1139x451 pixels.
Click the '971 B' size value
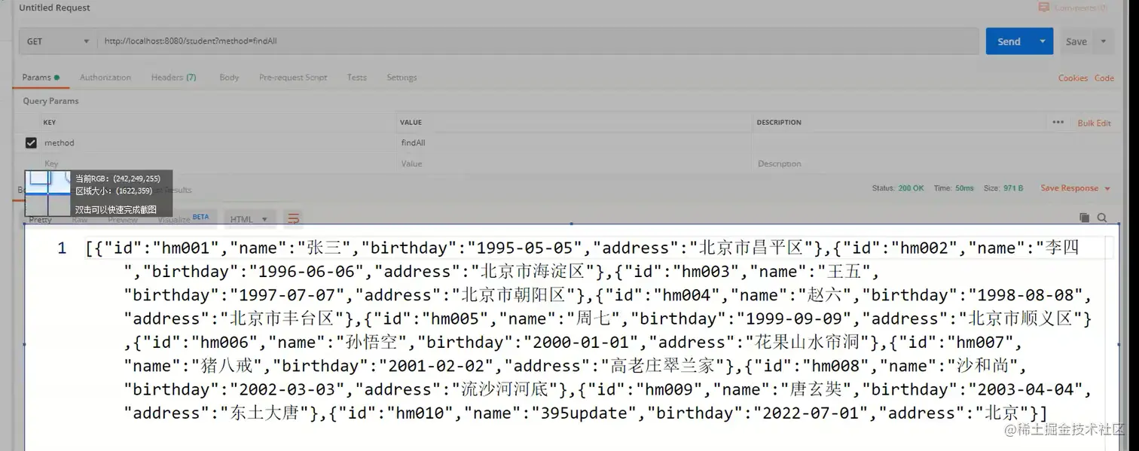tap(1015, 188)
